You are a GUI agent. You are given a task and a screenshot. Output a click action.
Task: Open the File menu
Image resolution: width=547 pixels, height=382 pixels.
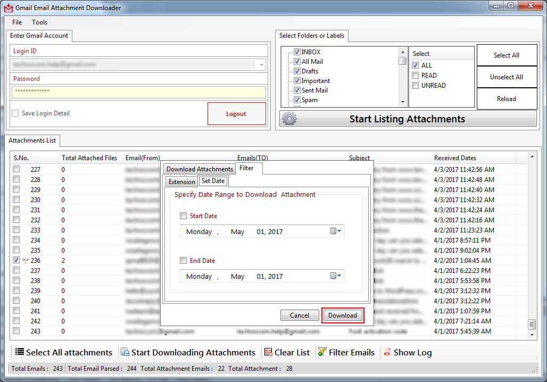click(17, 22)
